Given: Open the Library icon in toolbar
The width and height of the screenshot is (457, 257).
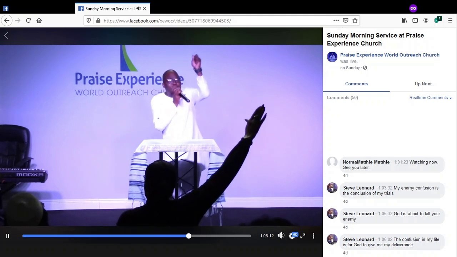Looking at the screenshot, I should coord(405,21).
